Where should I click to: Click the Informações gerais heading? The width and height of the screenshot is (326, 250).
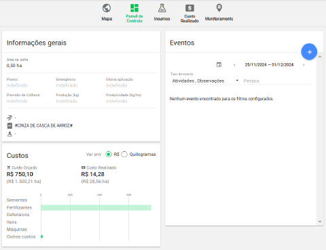point(37,43)
